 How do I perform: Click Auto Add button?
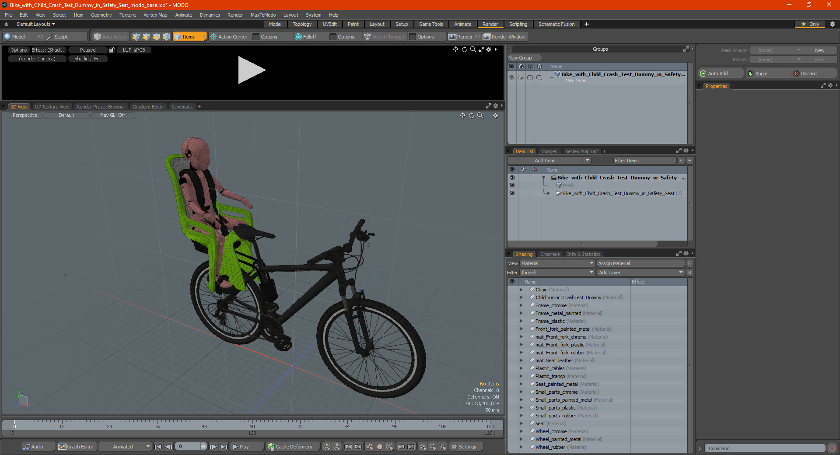pyautogui.click(x=721, y=73)
